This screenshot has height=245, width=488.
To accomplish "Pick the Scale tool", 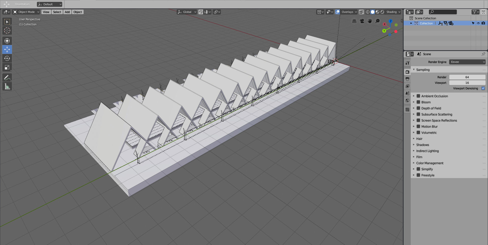I will [x=7, y=67].
